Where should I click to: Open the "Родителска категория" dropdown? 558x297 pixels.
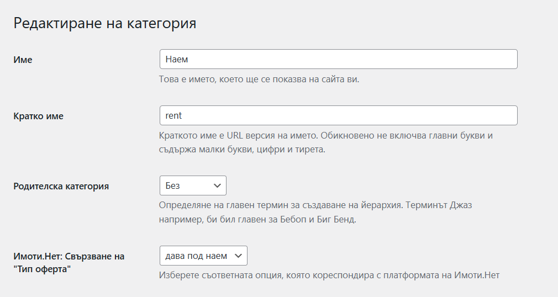pyautogui.click(x=192, y=185)
